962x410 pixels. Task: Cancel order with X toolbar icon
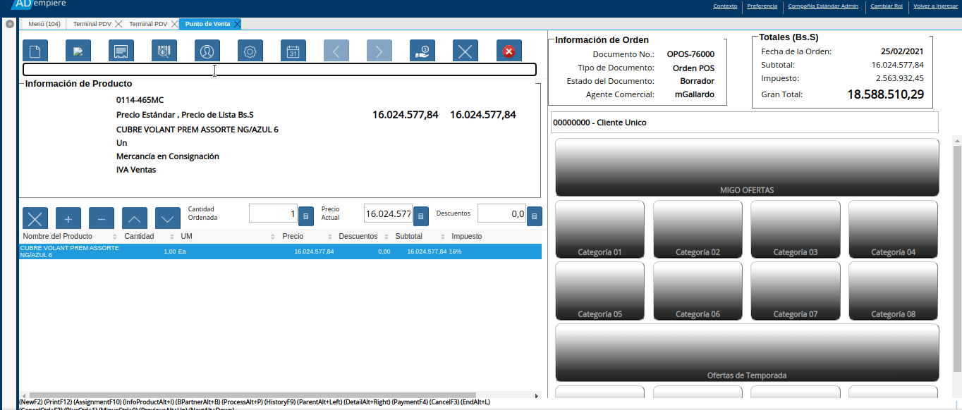[465, 51]
